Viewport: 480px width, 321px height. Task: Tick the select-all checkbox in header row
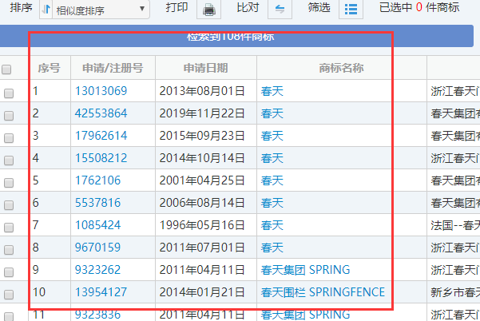(x=6, y=69)
